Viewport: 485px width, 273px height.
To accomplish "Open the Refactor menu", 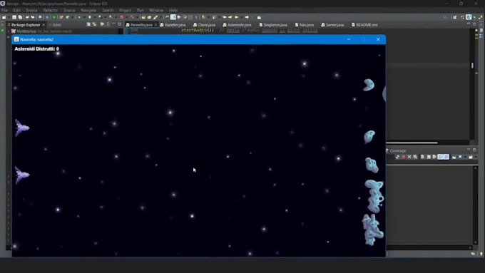I will coord(50,10).
